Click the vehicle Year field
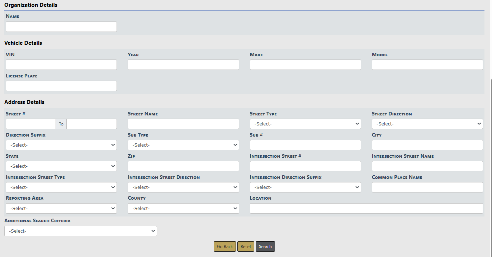 [x=183, y=65]
